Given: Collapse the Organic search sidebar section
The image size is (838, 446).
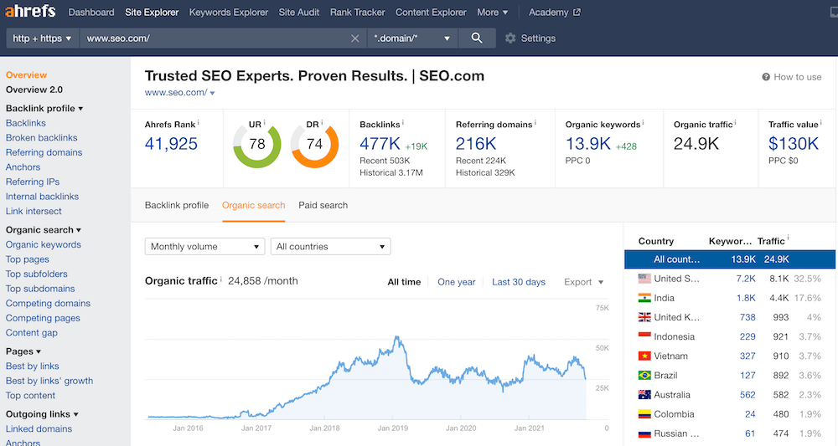Looking at the screenshot, I should (x=44, y=230).
